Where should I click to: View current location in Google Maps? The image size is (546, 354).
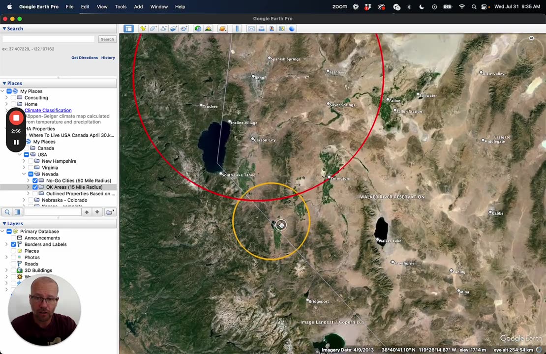(x=282, y=29)
